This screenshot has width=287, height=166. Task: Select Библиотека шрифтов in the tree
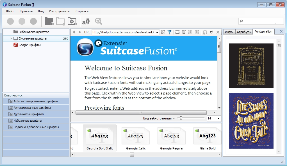34,32
